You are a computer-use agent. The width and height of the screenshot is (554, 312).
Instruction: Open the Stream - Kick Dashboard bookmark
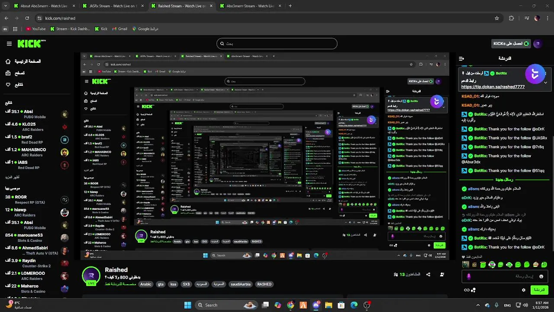pyautogui.click(x=70, y=29)
